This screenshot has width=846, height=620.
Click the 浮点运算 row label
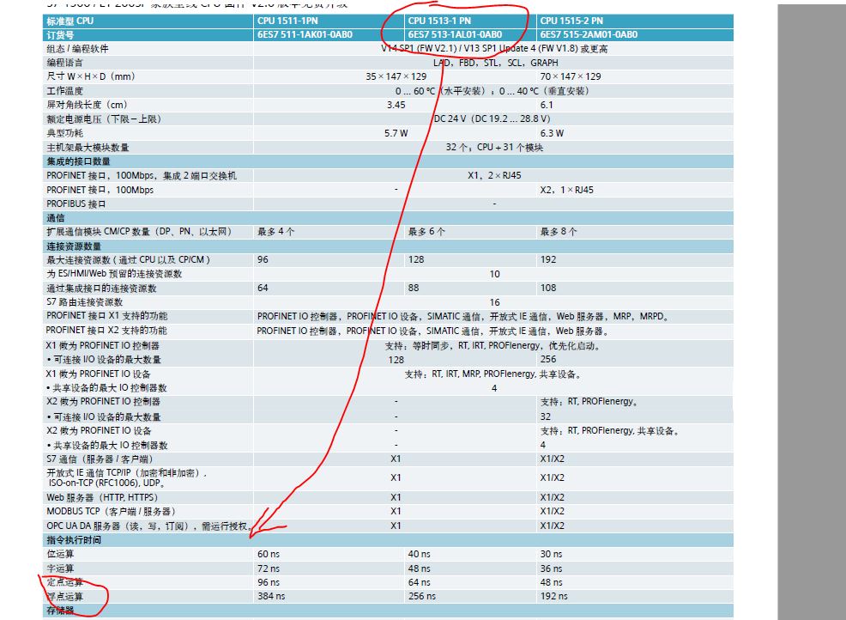click(x=65, y=596)
